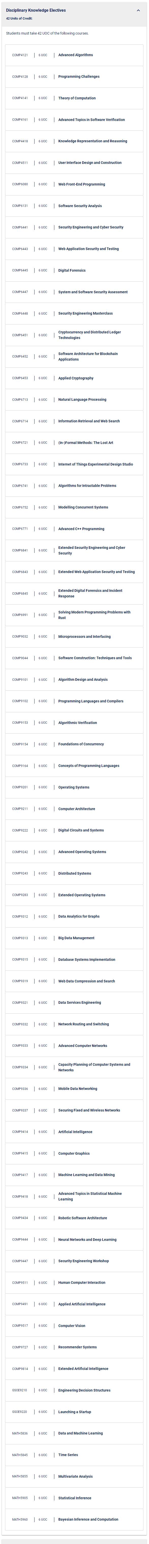Open Mobile Data Networking course
The height and width of the screenshot is (1544, 149).
74,1088
